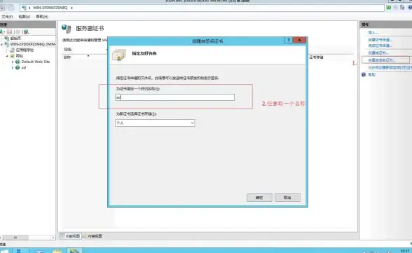Open the 视图(V) menu

tap(24, 17)
